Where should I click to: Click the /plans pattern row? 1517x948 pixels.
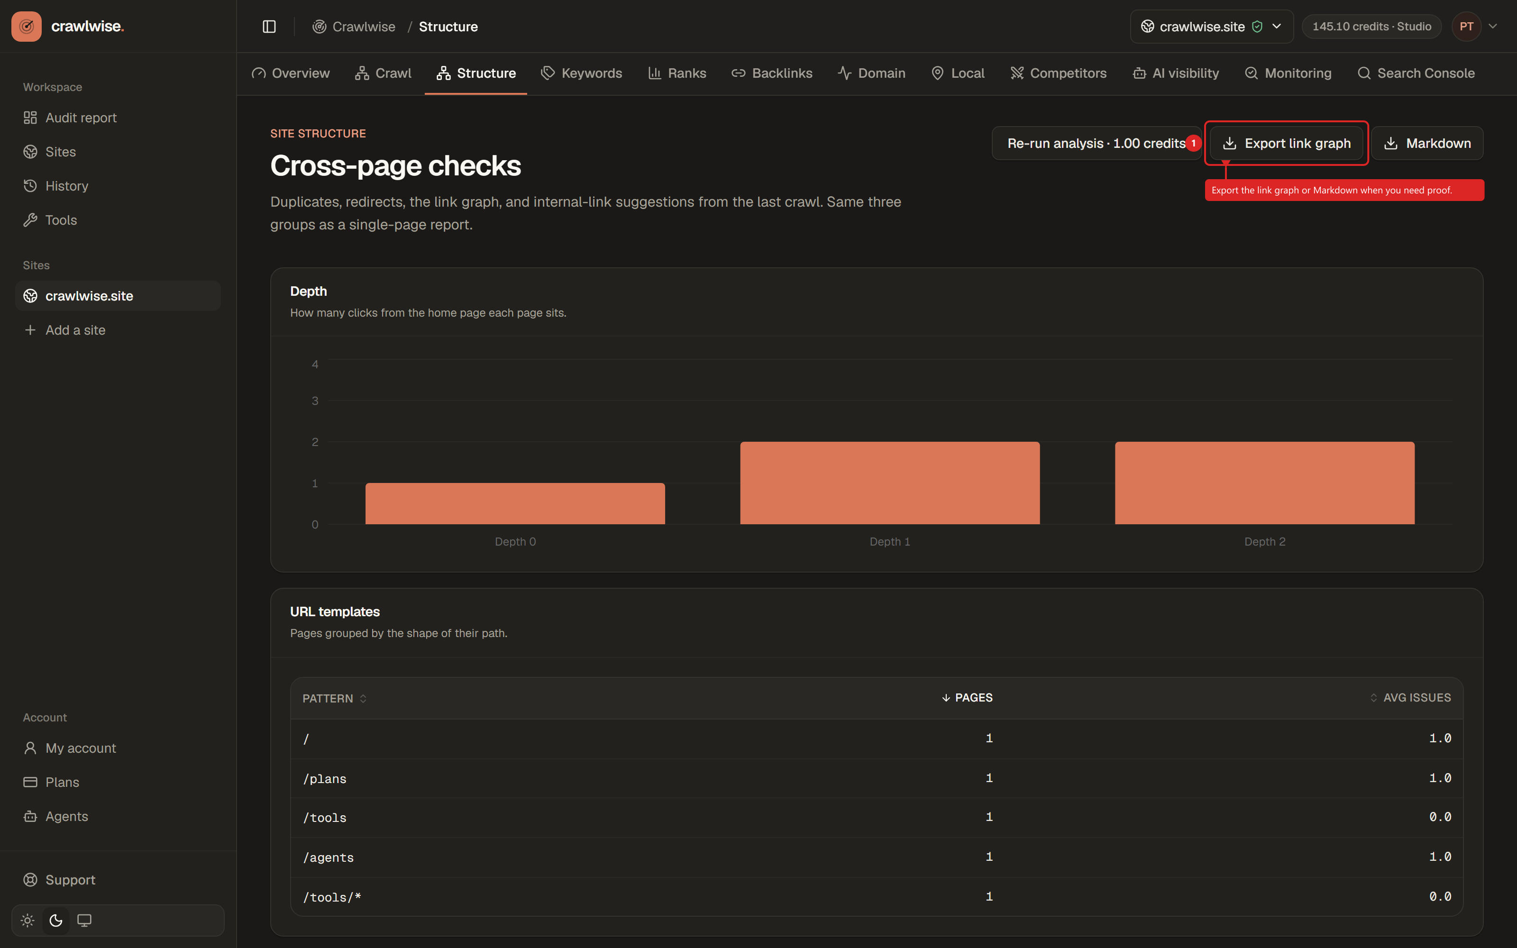coord(877,778)
